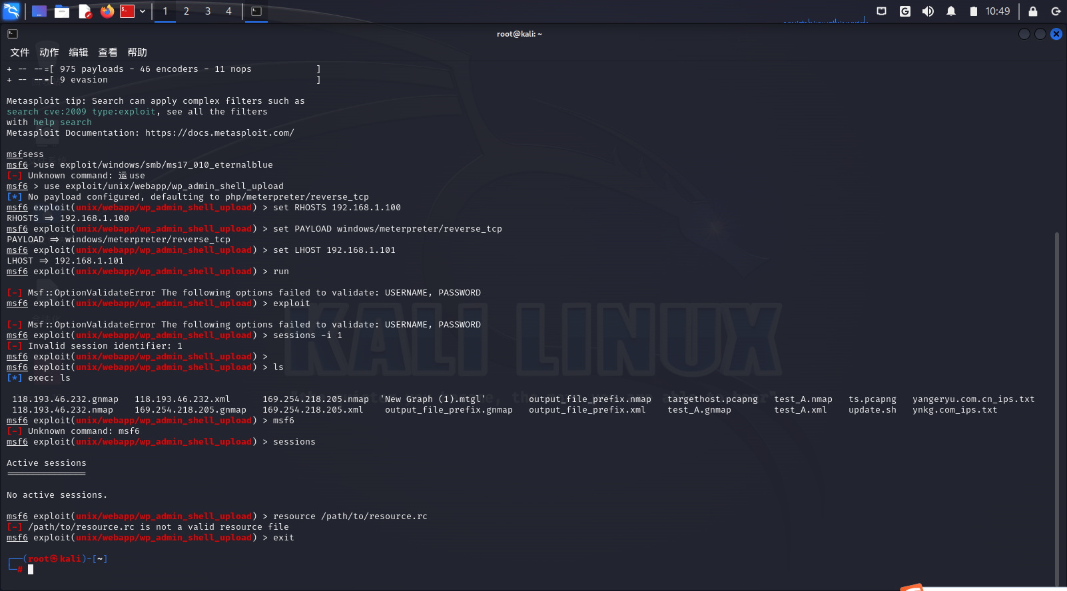Viewport: 1067px width, 591px height.
Task: Expand the terminal launcher dropdown arrow
Action: (x=143, y=11)
